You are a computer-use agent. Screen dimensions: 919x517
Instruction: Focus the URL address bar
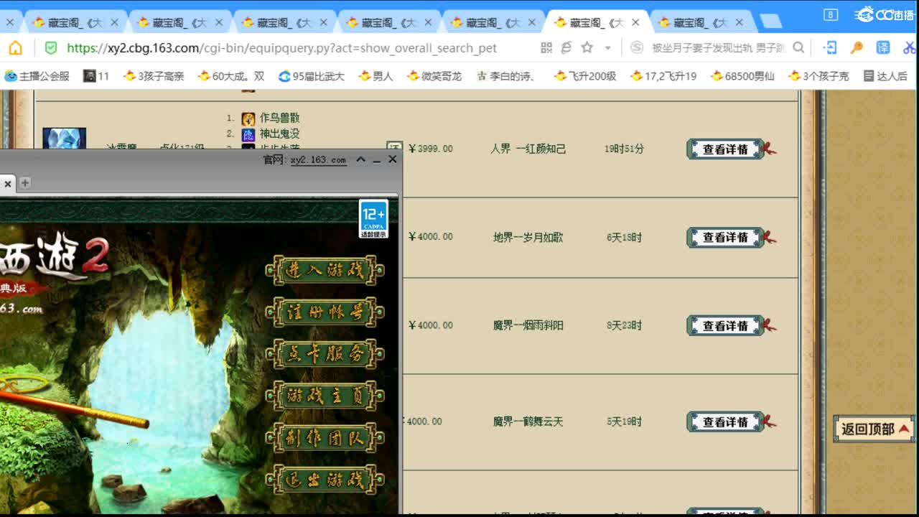pyautogui.click(x=281, y=48)
